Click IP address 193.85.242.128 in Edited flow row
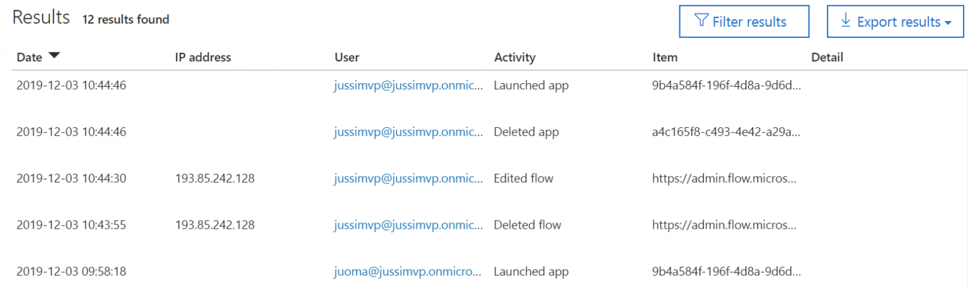Viewport: 968px width, 288px height. click(215, 178)
